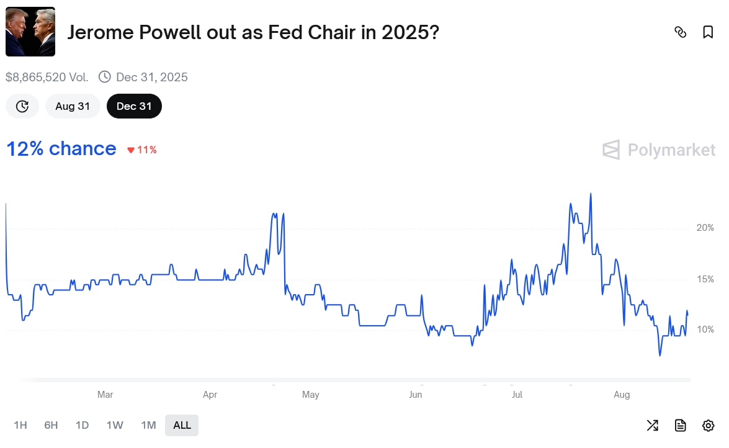Open the document details icon
729x448 pixels.
pyautogui.click(x=681, y=425)
